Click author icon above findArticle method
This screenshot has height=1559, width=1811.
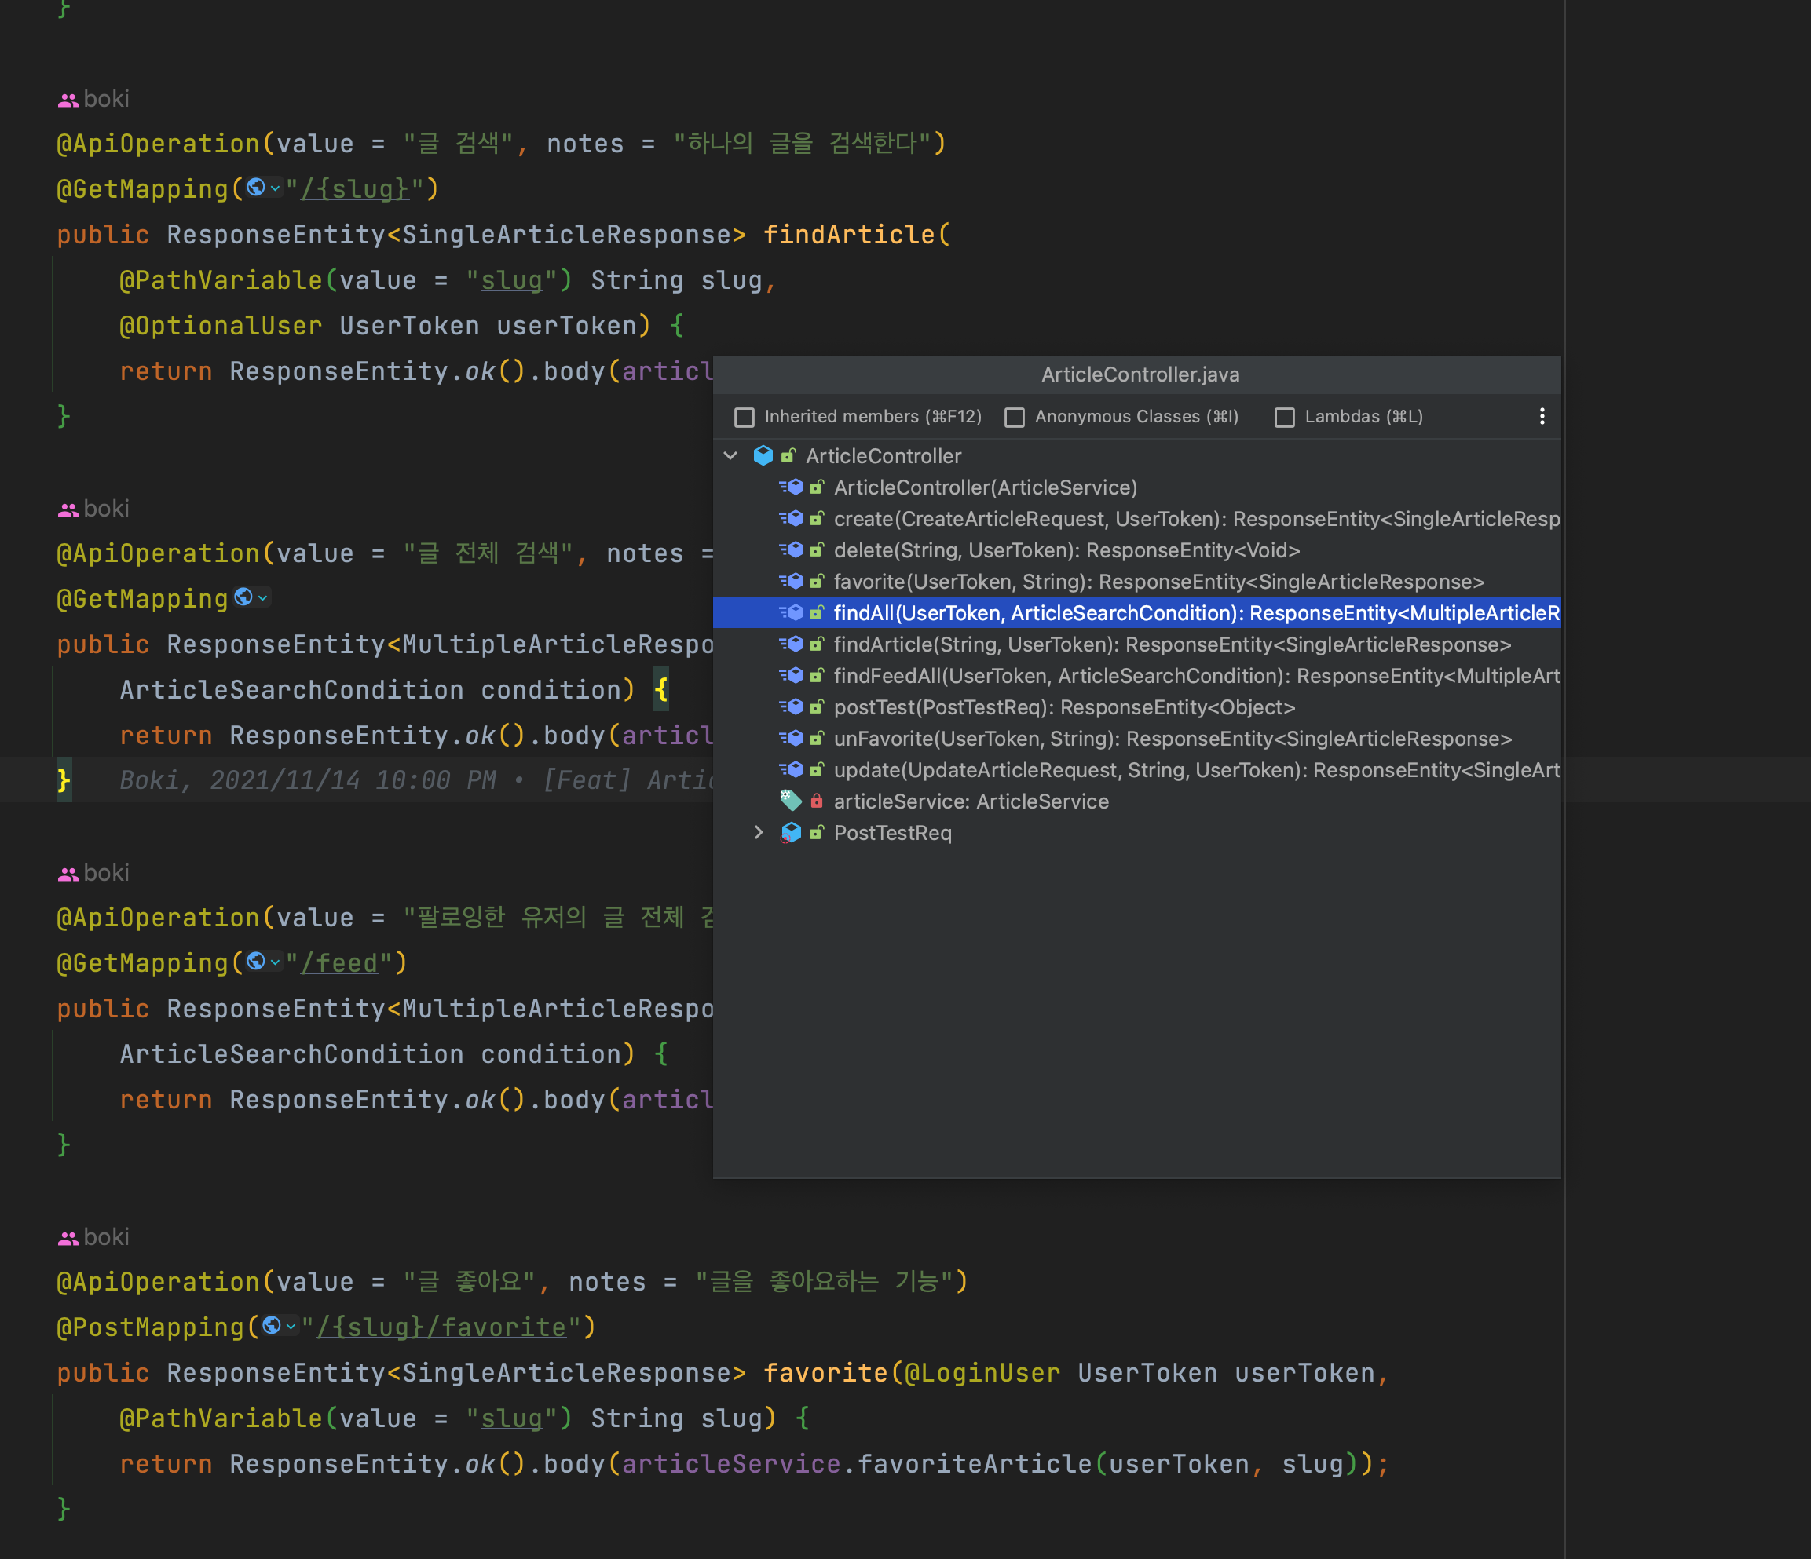click(68, 100)
